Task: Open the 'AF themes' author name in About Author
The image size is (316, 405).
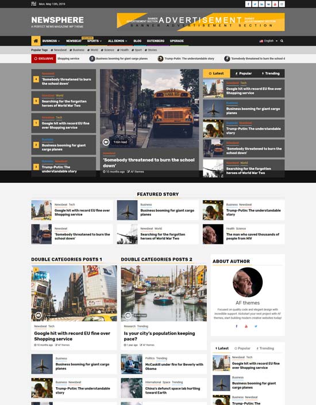Action: (248, 303)
